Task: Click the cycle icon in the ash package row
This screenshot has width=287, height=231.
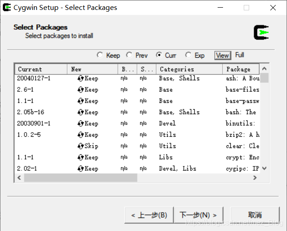Action: pos(81,79)
